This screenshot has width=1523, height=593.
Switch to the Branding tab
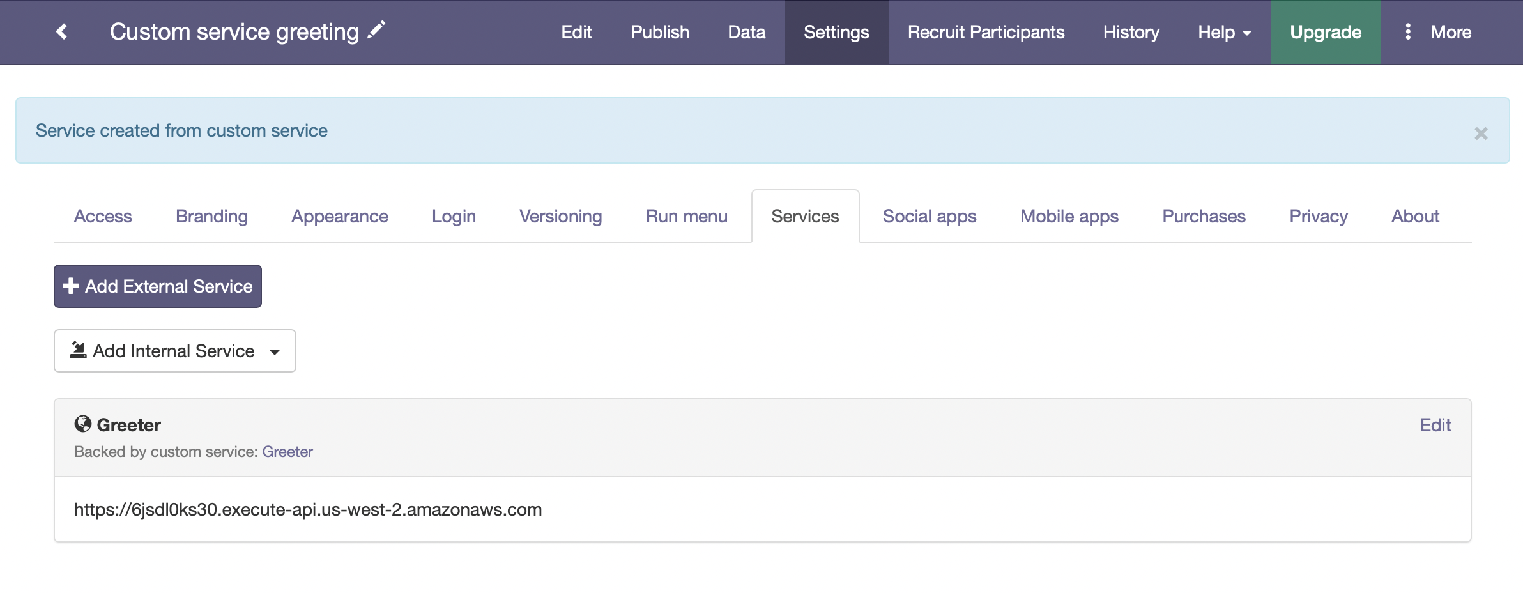click(211, 216)
